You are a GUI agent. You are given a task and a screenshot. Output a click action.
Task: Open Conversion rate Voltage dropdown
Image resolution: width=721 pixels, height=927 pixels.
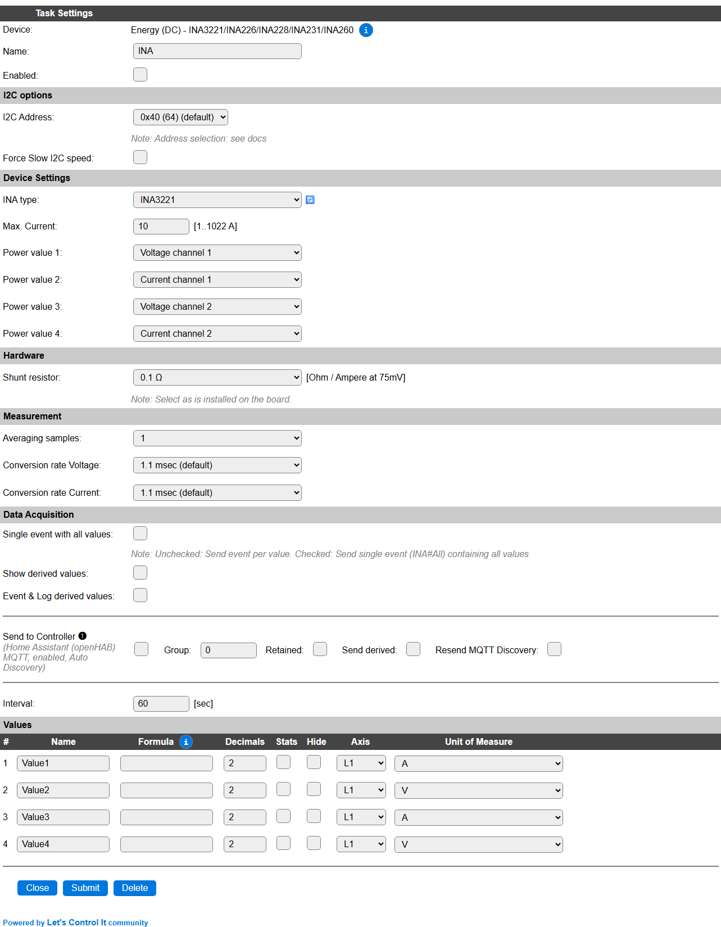[x=217, y=465]
